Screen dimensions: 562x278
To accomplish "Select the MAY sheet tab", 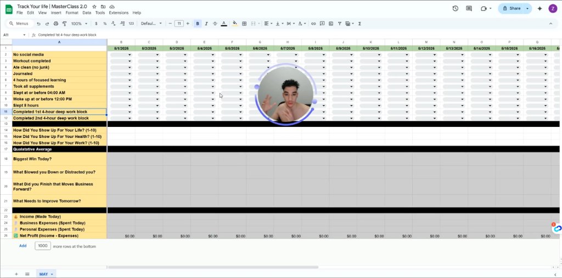I will tap(46, 274).
